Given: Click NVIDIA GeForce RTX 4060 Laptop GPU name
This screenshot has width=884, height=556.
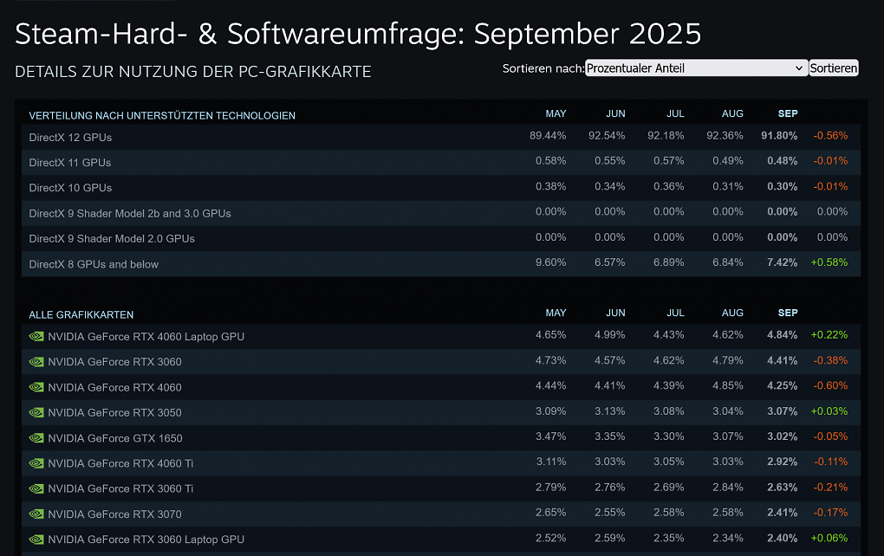Looking at the screenshot, I should coord(146,336).
